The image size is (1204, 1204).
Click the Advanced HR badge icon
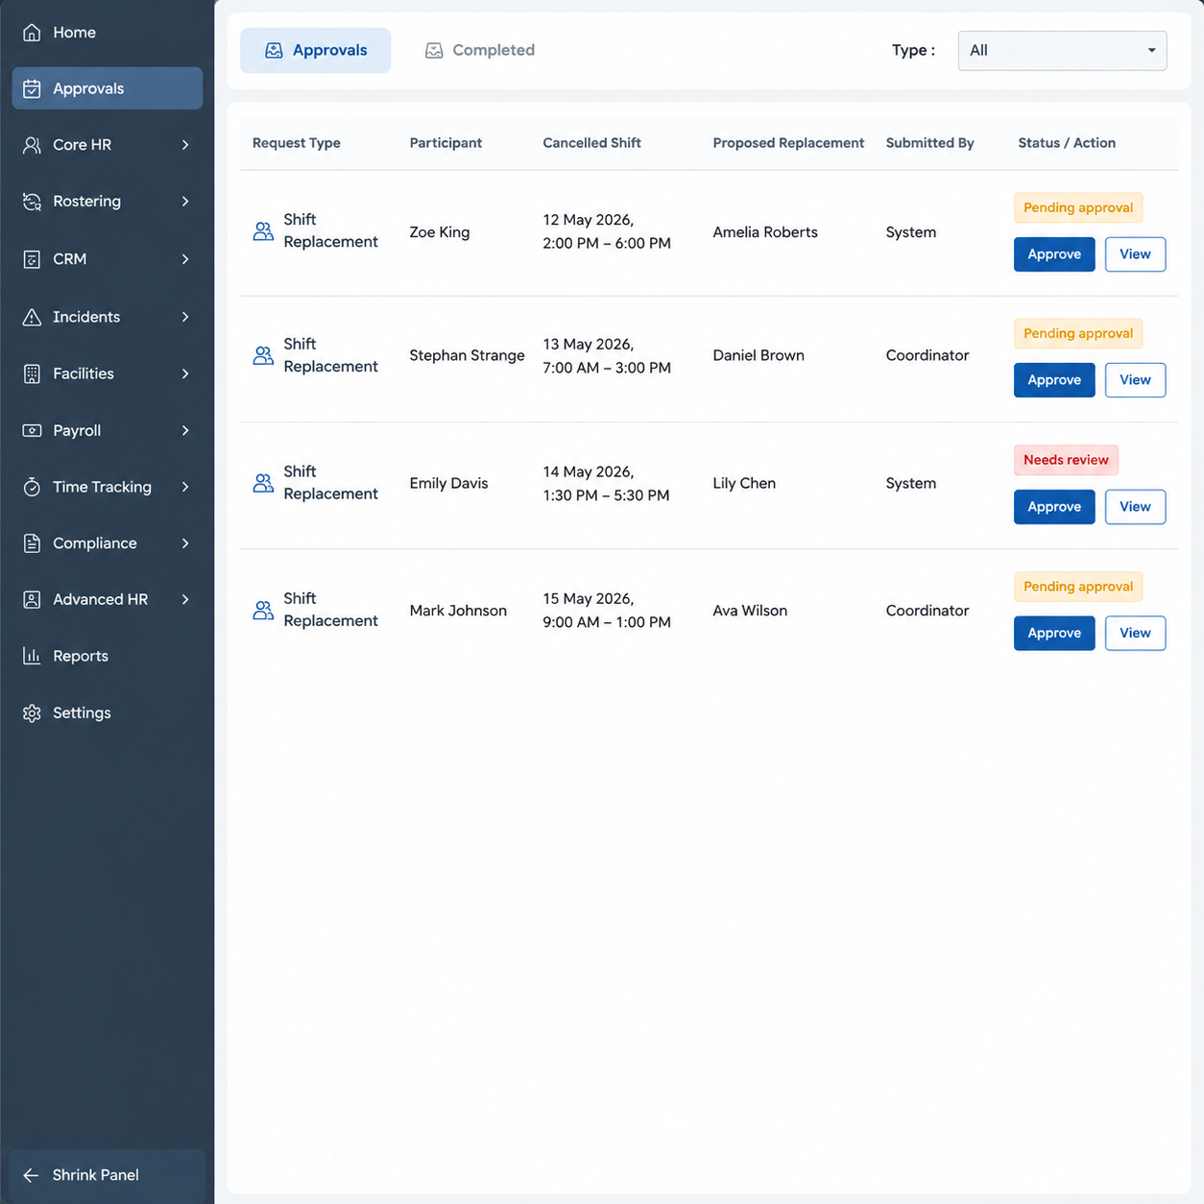point(32,599)
